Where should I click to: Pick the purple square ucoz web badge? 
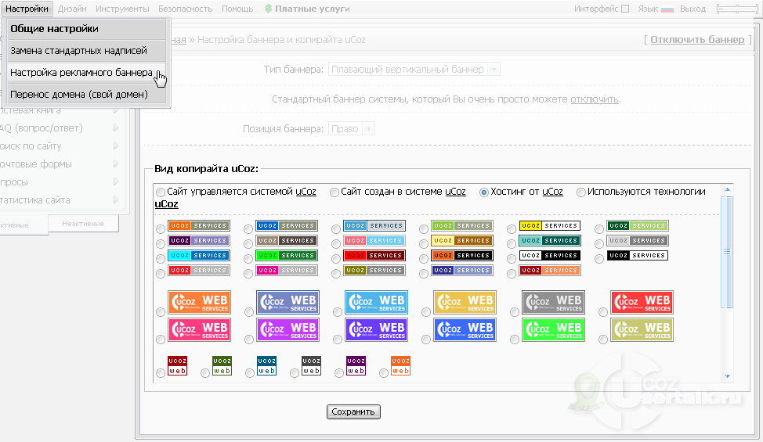(x=356, y=366)
